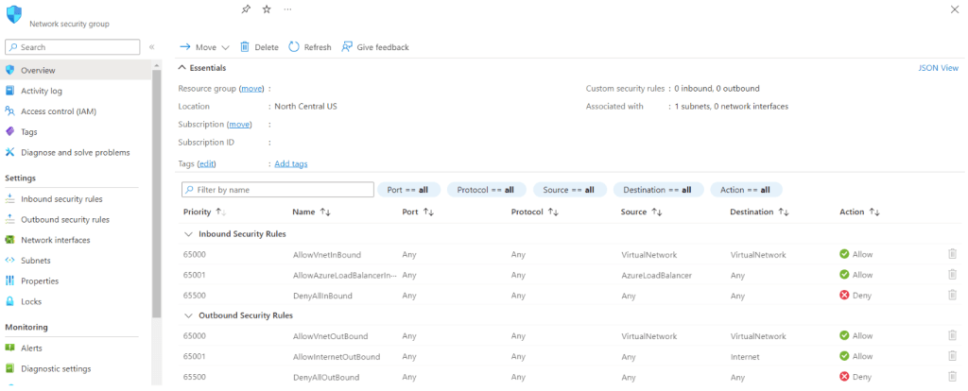Image resolution: width=968 pixels, height=391 pixels.
Task: Click the Filter by name field
Action: point(277,190)
